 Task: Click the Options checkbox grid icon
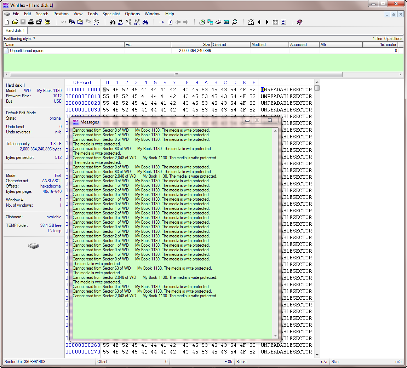point(251,22)
